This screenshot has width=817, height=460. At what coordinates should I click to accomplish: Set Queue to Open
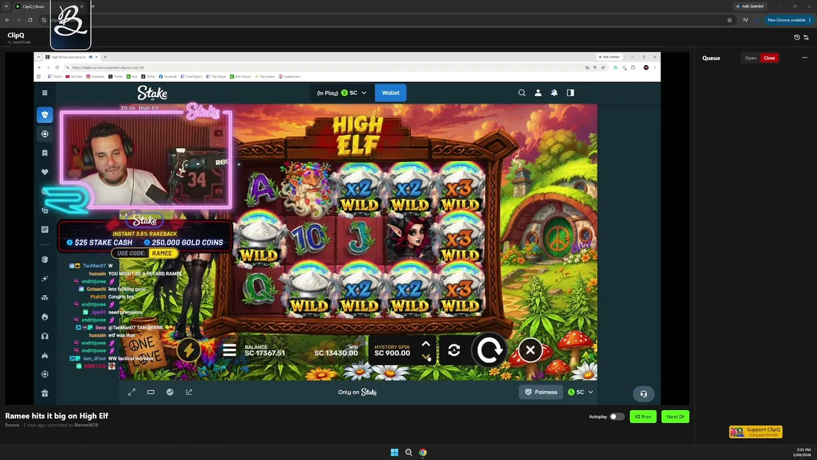pos(751,58)
